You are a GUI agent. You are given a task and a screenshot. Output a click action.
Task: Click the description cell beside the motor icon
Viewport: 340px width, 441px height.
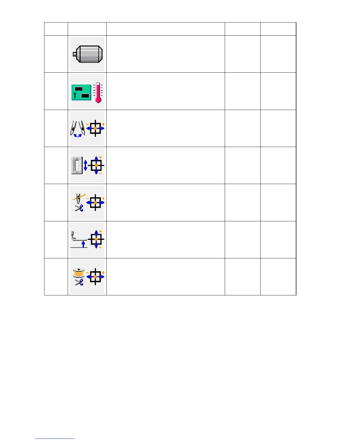(166, 54)
